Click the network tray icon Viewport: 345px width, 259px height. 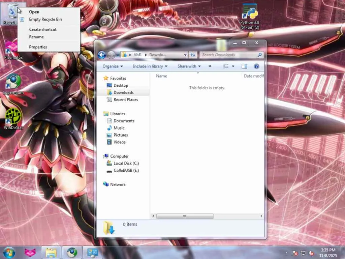(x=303, y=253)
